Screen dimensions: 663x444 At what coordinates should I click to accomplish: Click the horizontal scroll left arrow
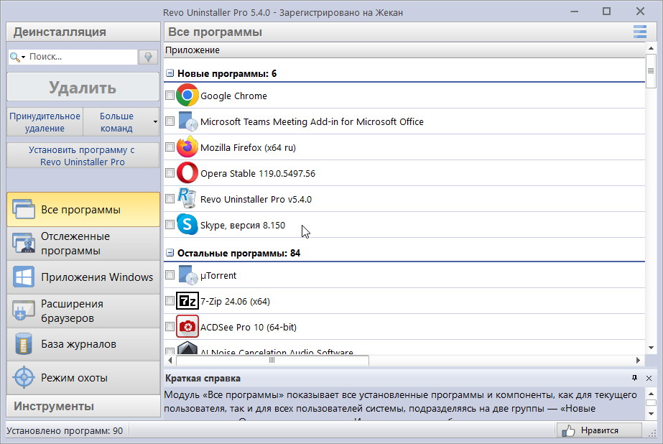pos(170,360)
